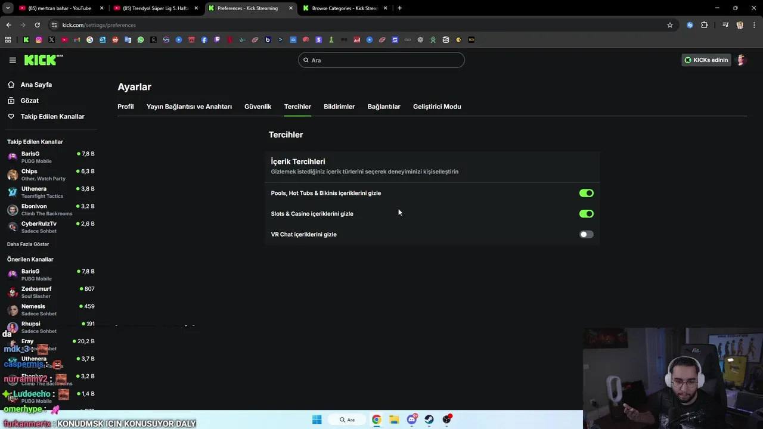The height and width of the screenshot is (429, 763).
Task: Open the Kick hamburger sidebar menu
Action: point(13,60)
